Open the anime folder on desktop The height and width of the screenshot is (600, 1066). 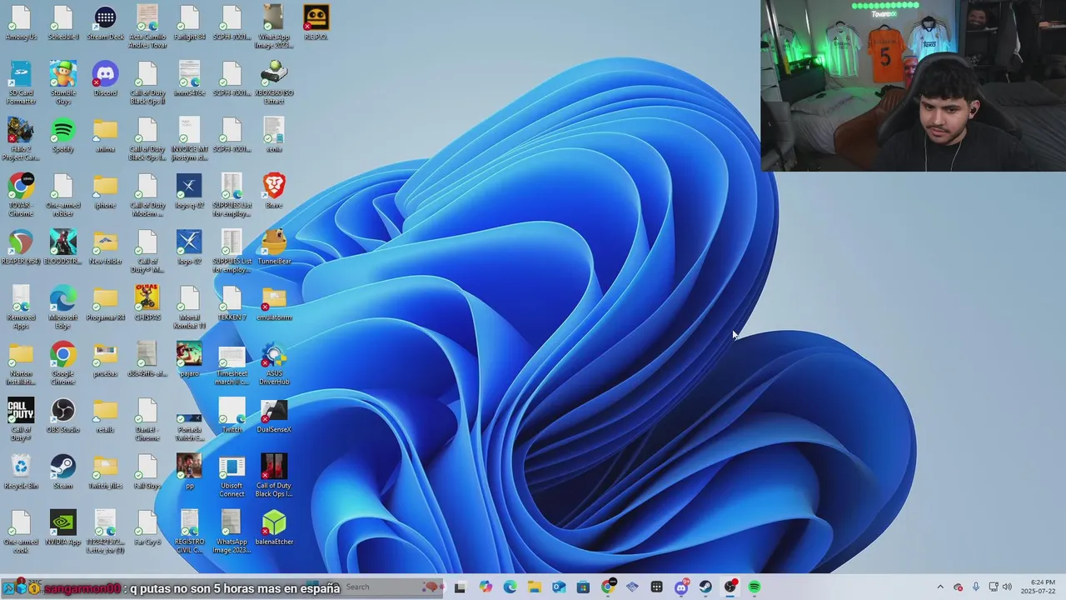click(x=105, y=135)
